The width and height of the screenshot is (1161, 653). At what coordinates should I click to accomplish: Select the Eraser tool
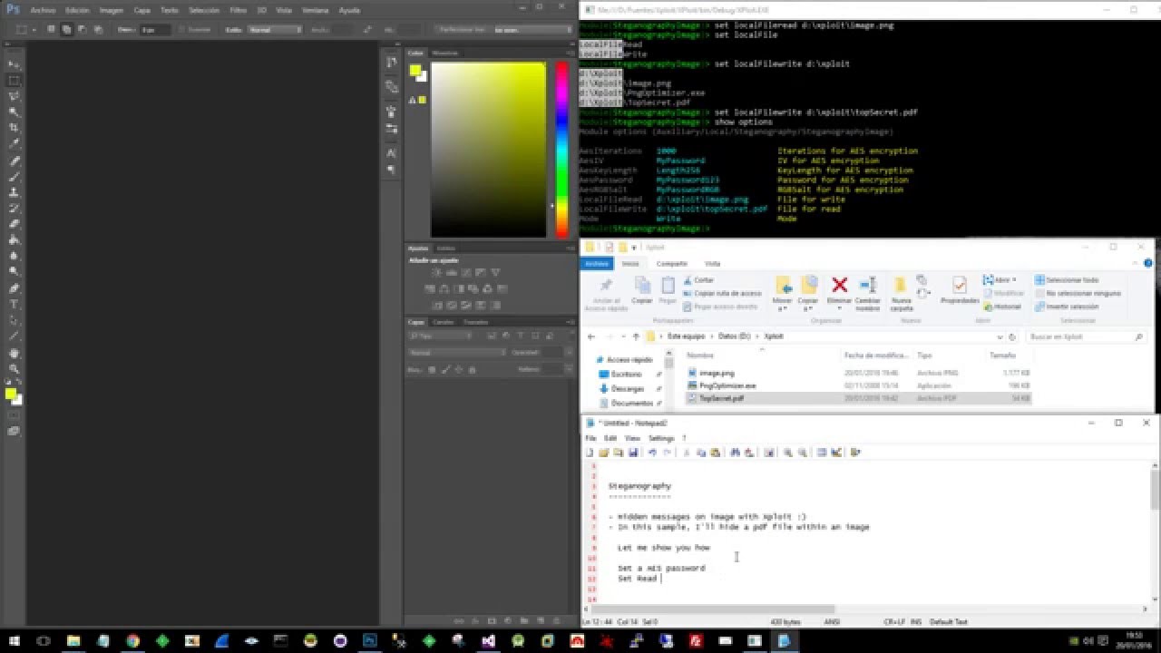point(14,224)
